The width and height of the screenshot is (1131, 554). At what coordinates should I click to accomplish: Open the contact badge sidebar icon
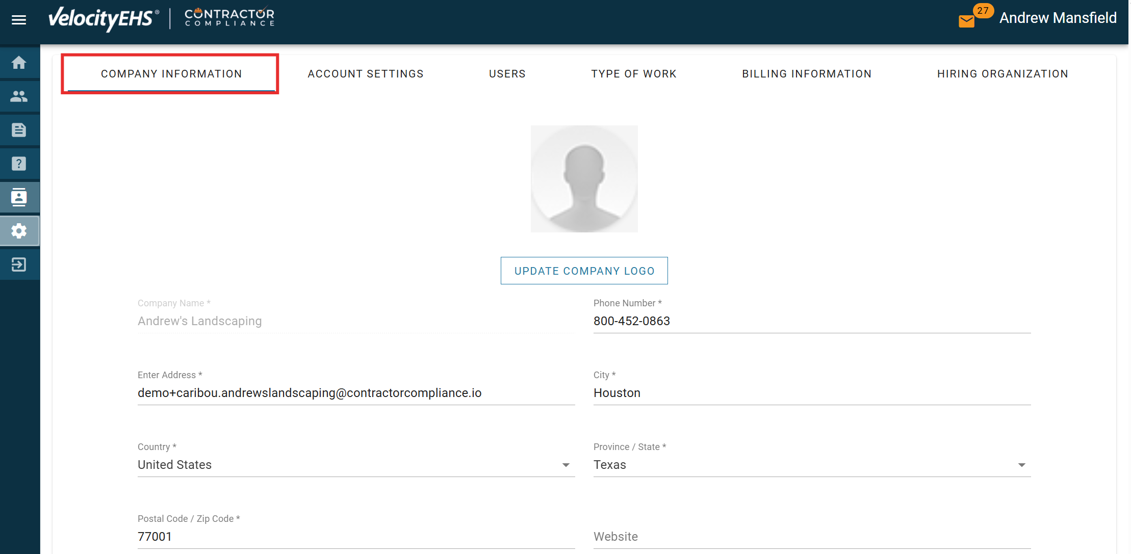(x=19, y=197)
